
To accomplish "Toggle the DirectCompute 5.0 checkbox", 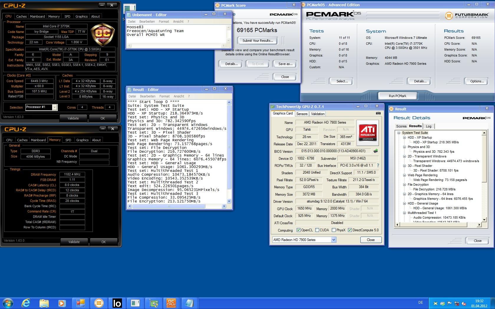I will pos(350,230).
